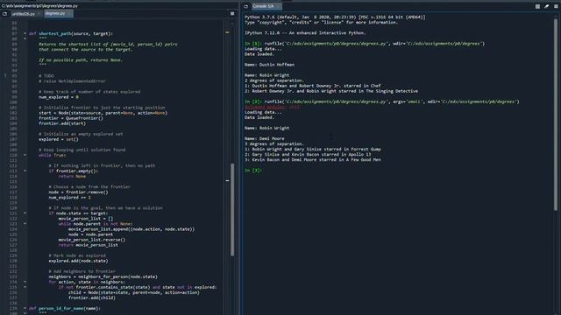
Task: Click '2 degrees of separation.' console line
Action: point(274,80)
